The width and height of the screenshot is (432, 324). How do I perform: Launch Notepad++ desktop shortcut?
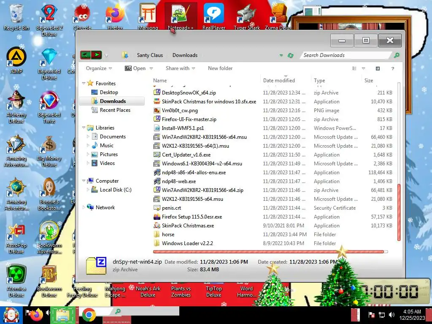(181, 17)
